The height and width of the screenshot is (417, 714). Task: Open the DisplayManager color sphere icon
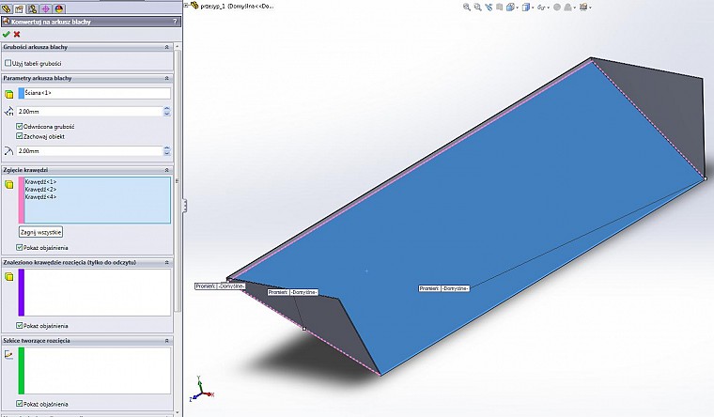58,8
